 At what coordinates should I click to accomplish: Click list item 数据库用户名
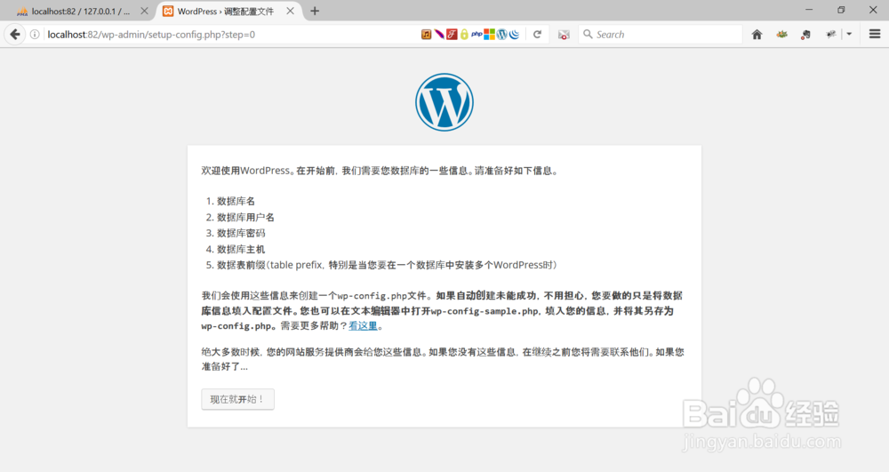(x=245, y=217)
